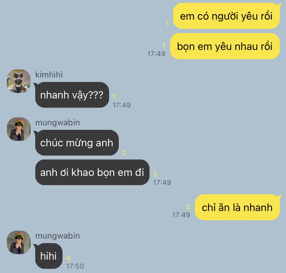Tap unread count beside 'chỉ ăn là nhanh'
This screenshot has width=286, height=273.
point(188,207)
